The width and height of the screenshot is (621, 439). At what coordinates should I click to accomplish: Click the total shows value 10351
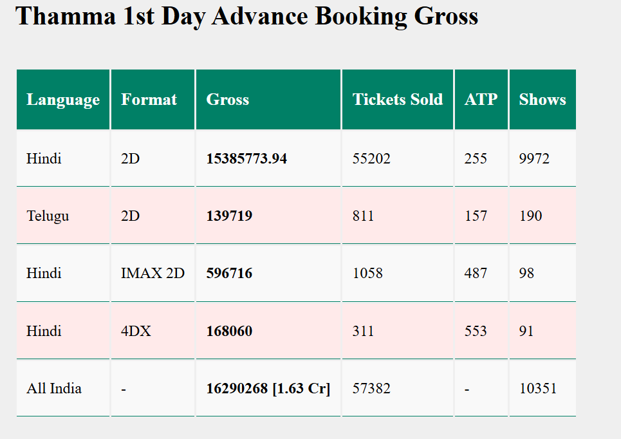pyautogui.click(x=537, y=388)
